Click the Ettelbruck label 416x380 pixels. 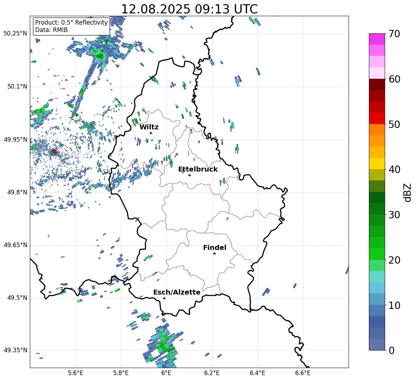(x=198, y=169)
